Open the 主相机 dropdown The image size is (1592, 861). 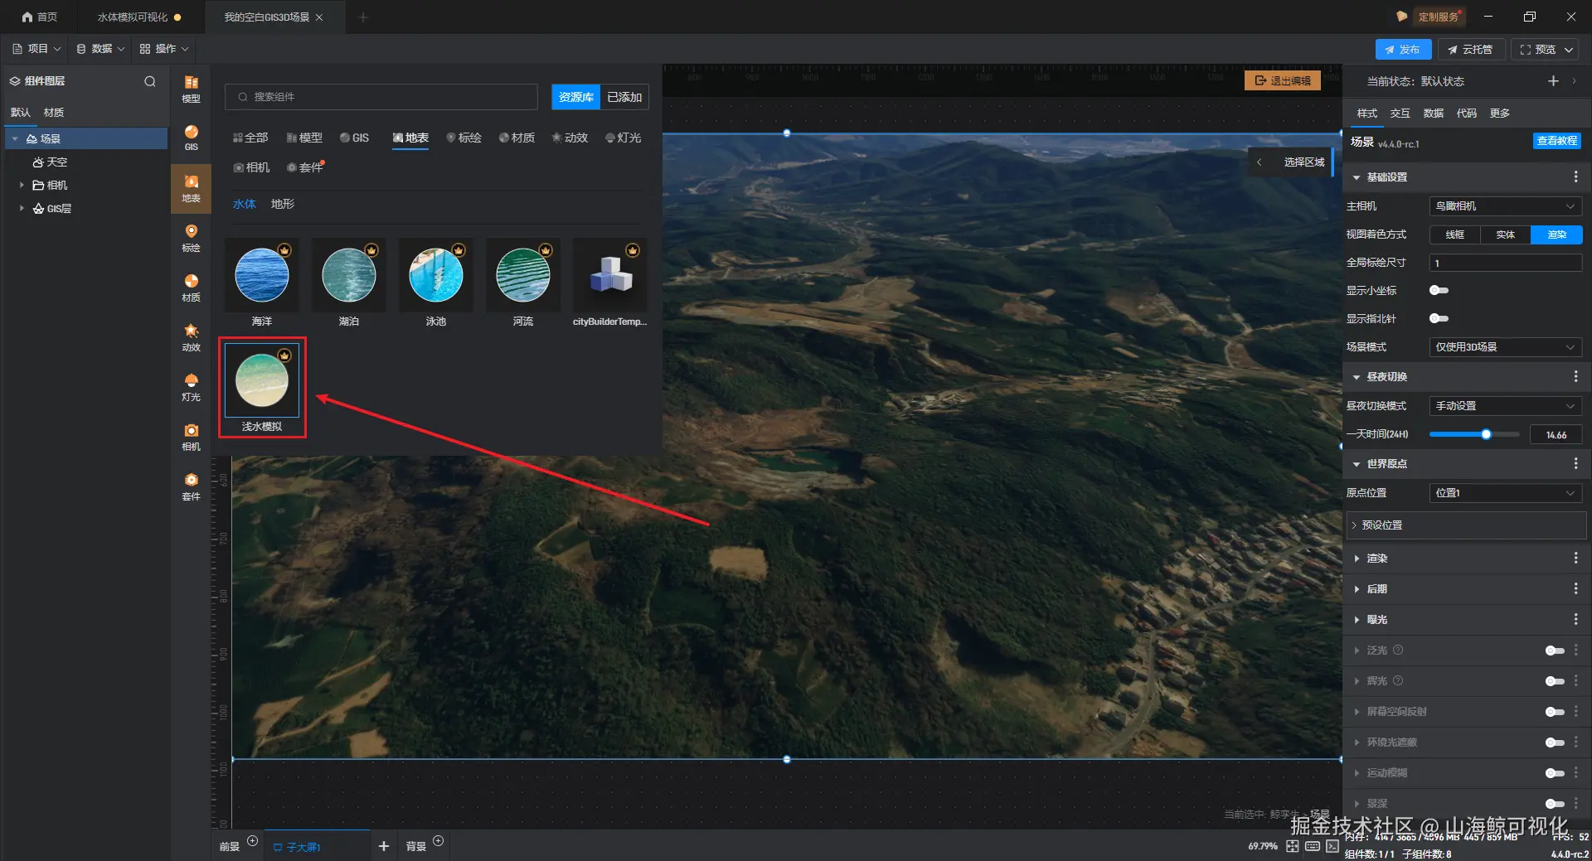(x=1505, y=206)
